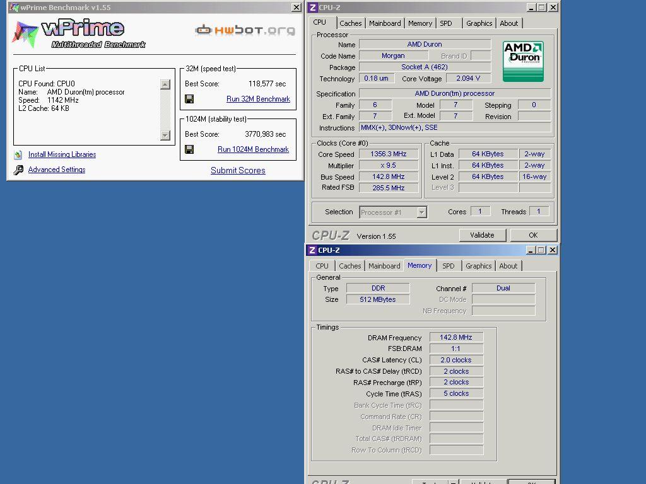Click the CPU-Z icon in lower window title bar

[313, 250]
